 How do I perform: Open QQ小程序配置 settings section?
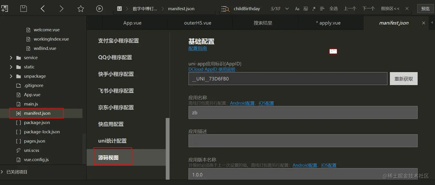click(x=115, y=57)
